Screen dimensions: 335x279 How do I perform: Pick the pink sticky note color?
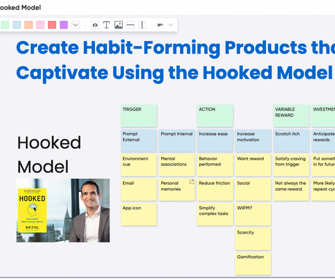[x=40, y=25]
